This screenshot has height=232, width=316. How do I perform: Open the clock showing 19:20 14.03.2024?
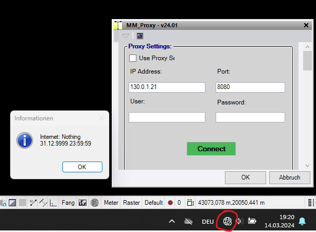tap(279, 221)
